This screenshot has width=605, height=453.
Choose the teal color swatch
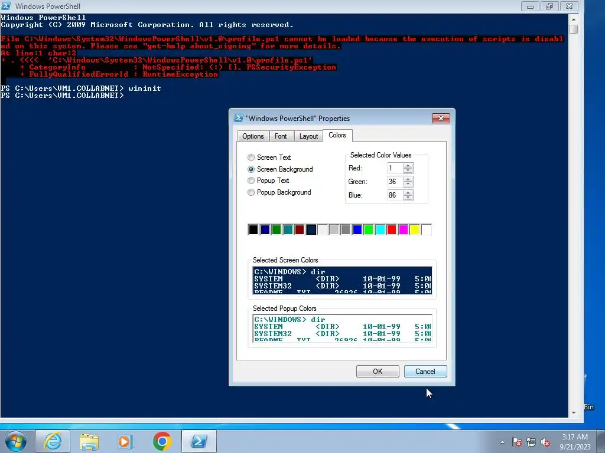288,229
